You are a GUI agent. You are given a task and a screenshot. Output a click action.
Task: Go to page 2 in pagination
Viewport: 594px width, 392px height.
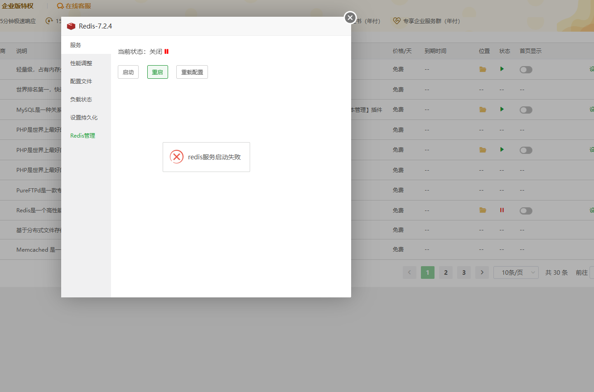click(446, 272)
